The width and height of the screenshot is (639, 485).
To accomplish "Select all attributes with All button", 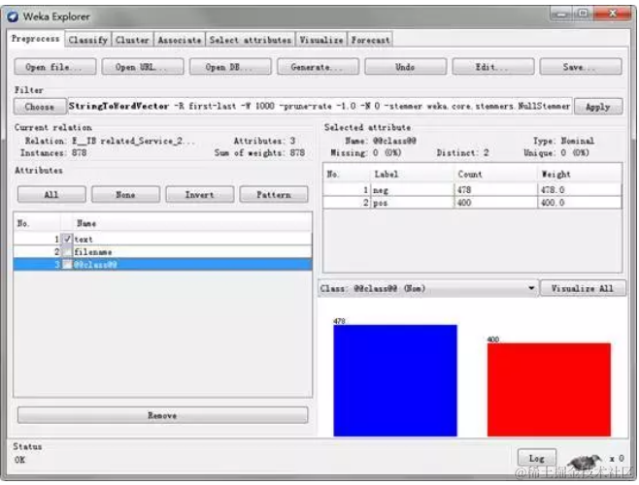I will 51,194.
